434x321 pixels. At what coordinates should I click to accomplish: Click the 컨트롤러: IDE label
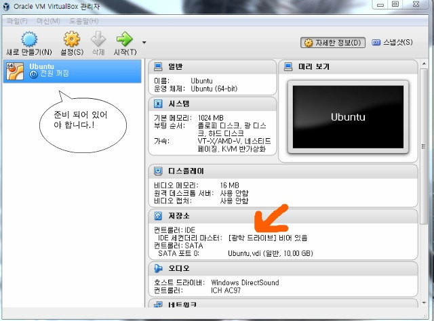[x=174, y=230]
